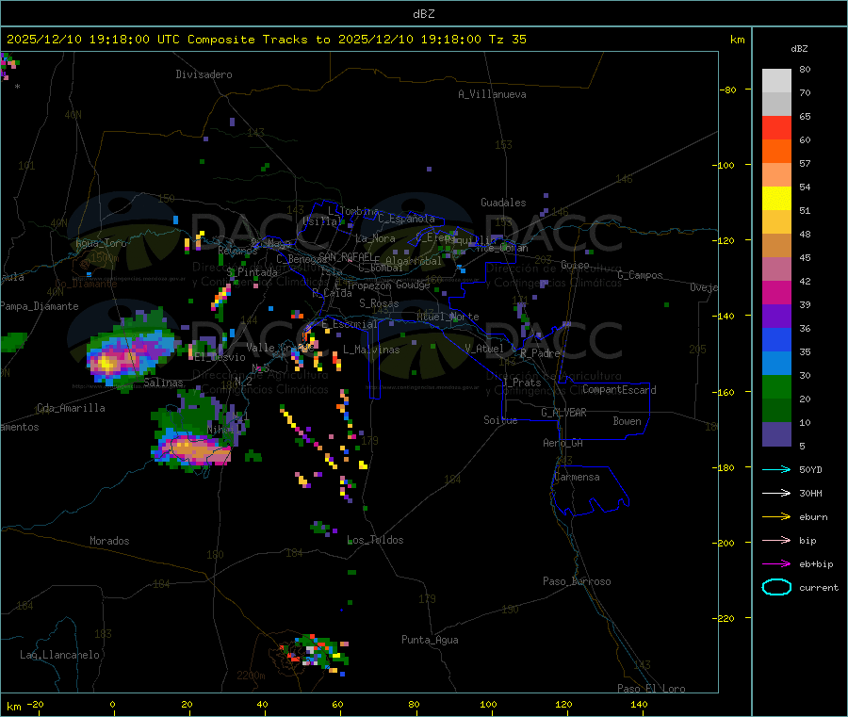Click the -80 km tick on right axis
The height and width of the screenshot is (717, 848).
728,90
